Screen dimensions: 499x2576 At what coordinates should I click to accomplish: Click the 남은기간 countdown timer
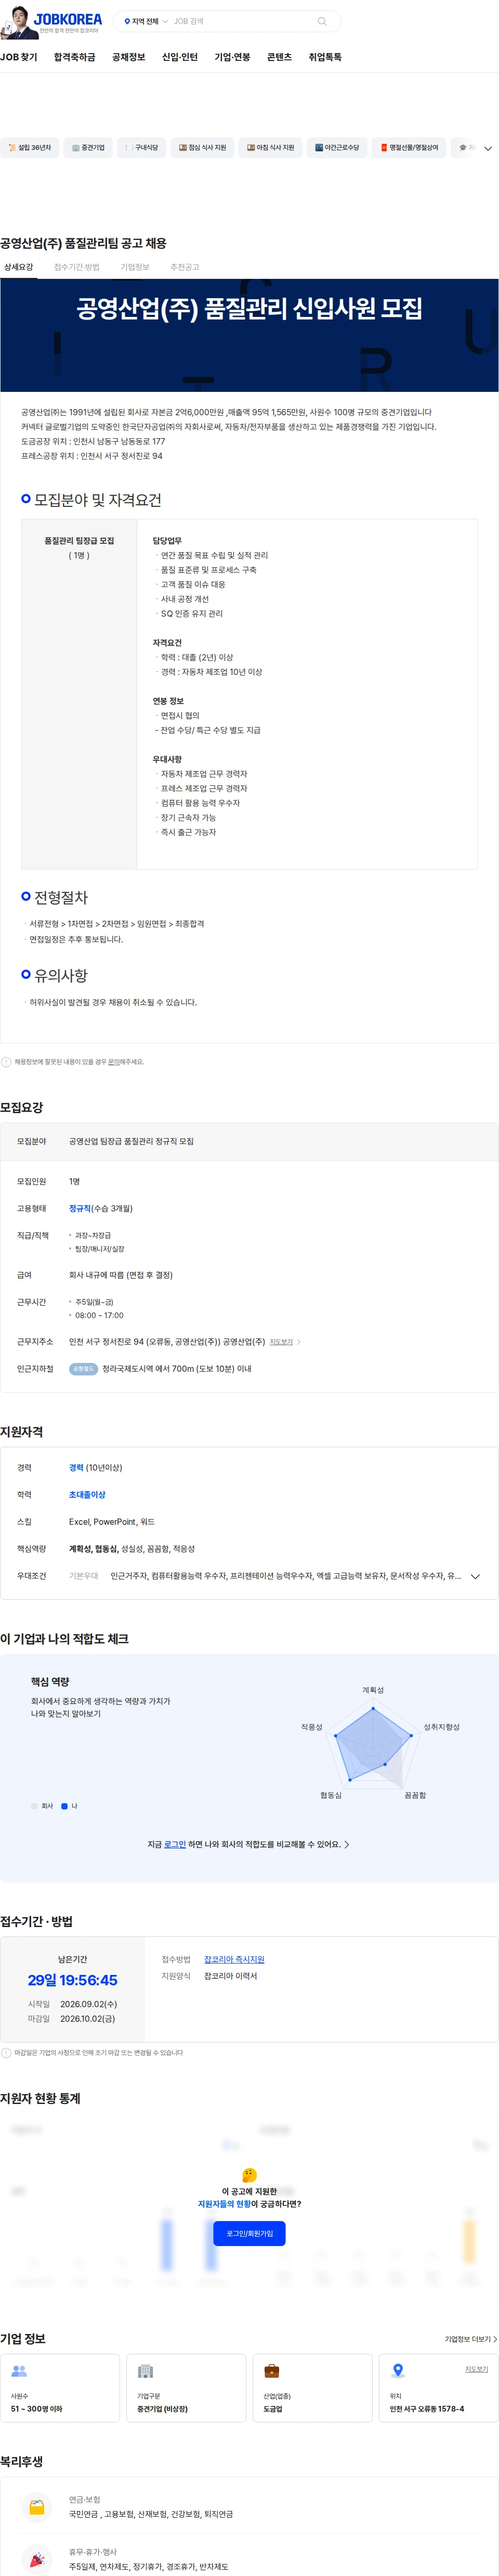pos(72,1979)
